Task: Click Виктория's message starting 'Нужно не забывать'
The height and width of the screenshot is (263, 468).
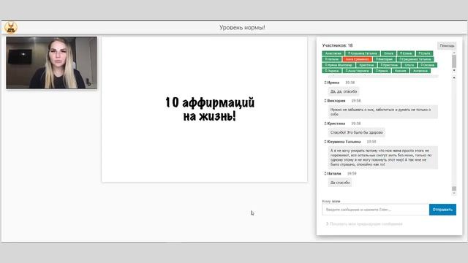Action: (x=383, y=112)
